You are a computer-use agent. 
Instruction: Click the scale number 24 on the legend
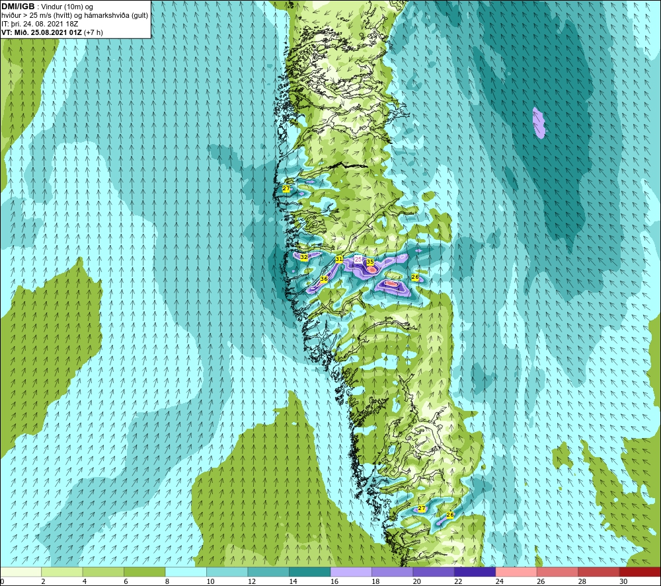pyautogui.click(x=500, y=581)
